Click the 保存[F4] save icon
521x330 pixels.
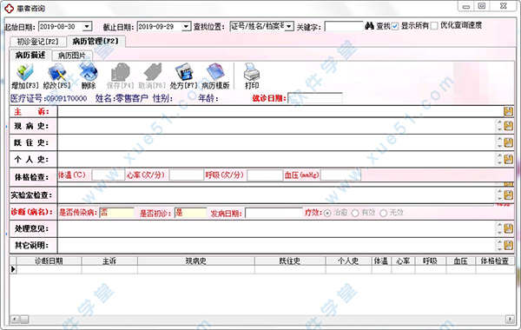tap(120, 72)
